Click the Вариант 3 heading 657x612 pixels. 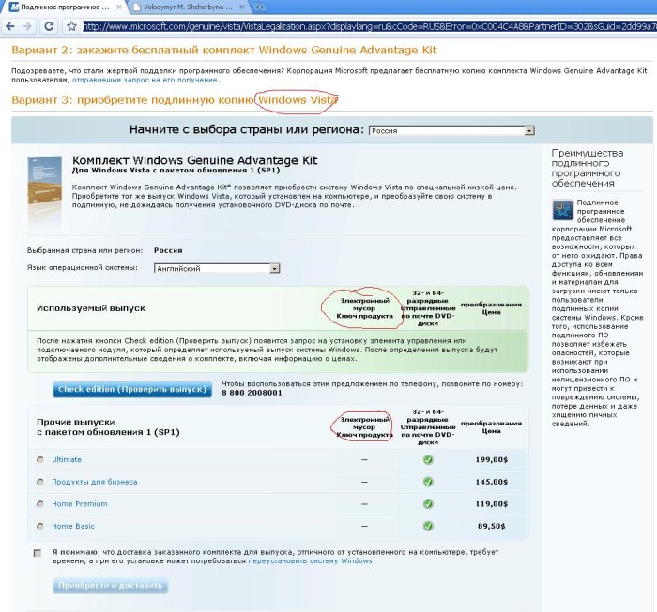click(175, 100)
